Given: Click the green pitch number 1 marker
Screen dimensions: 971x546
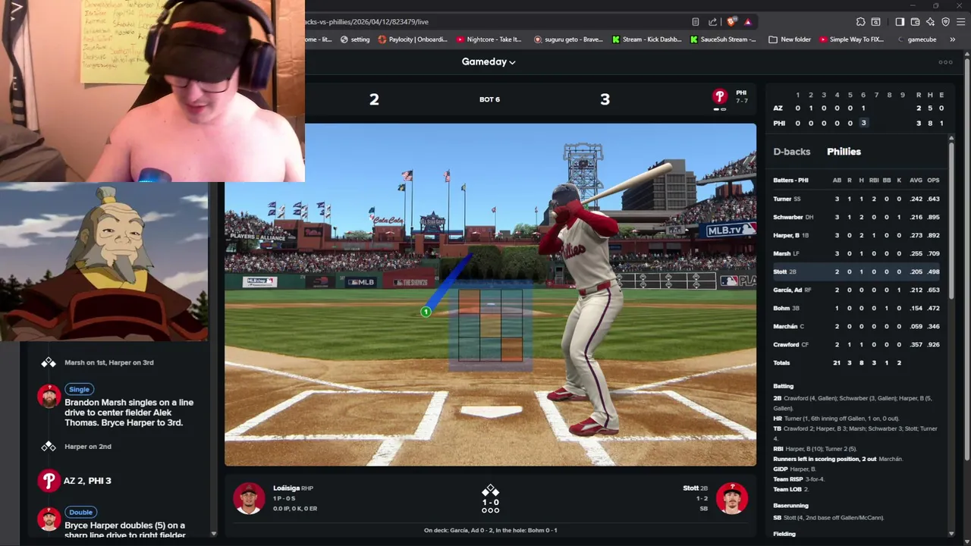Looking at the screenshot, I should coord(426,312).
